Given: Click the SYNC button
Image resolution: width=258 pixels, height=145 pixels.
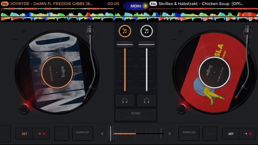Looking at the screenshot, I should click(136, 115).
